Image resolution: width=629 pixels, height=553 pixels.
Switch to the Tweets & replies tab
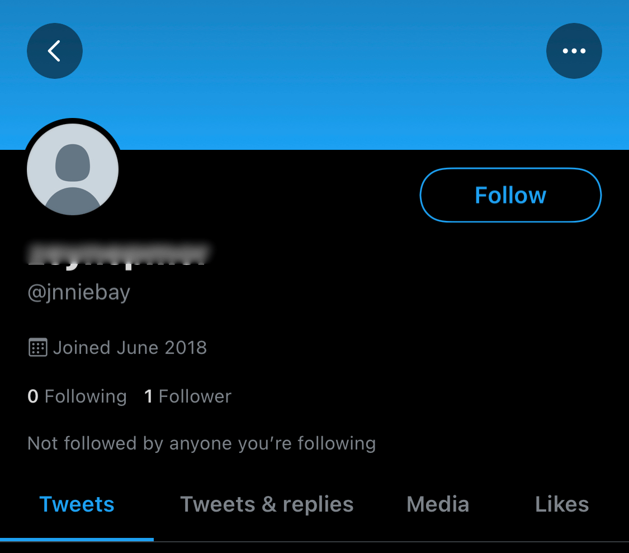(267, 504)
